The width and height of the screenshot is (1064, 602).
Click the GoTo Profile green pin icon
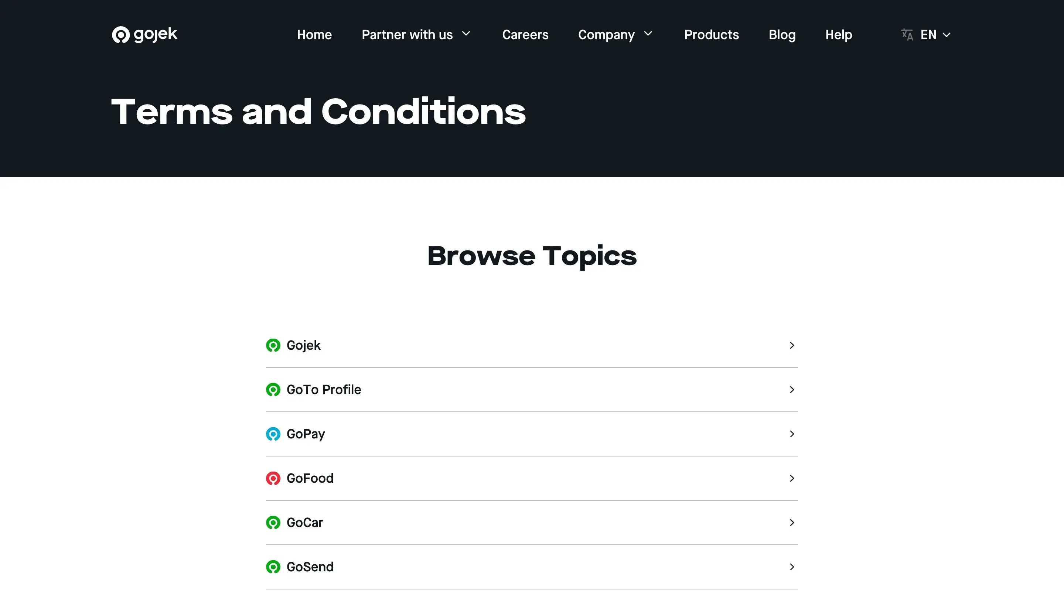pyautogui.click(x=273, y=389)
